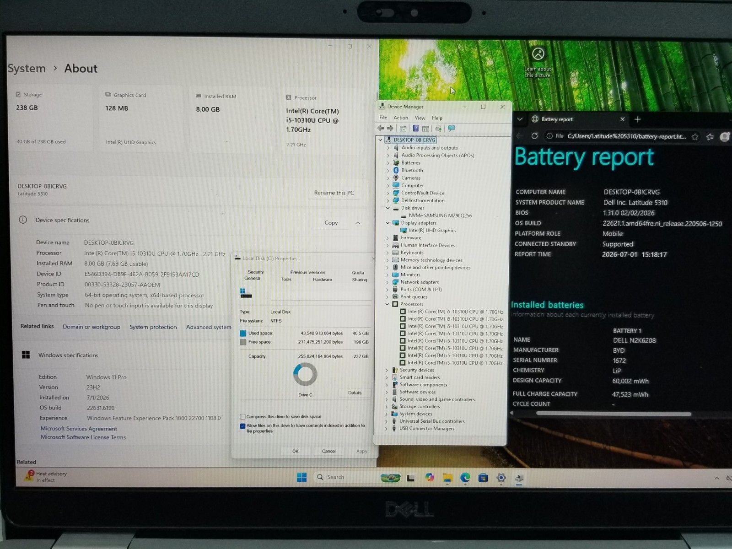Click Update driver icon in Device Manager toolbar
The height and width of the screenshot is (549, 732).
pyautogui.click(x=438, y=129)
